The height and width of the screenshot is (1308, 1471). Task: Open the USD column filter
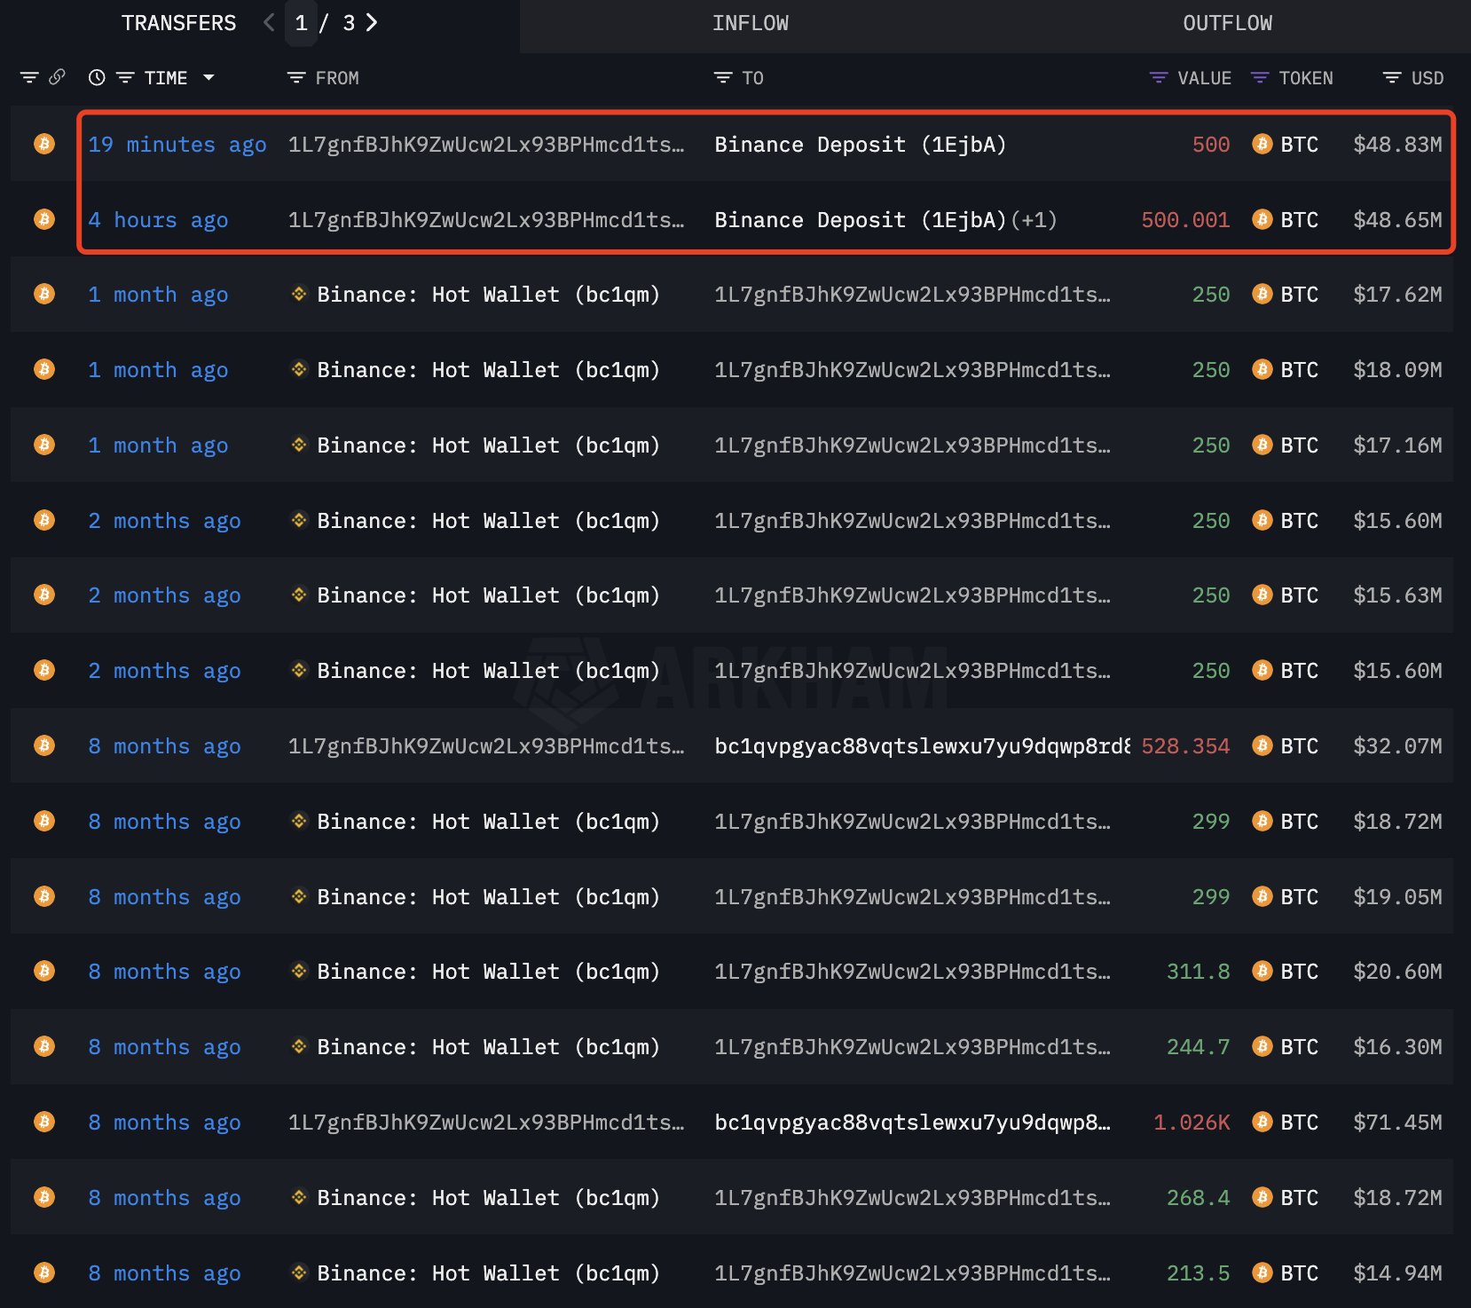pyautogui.click(x=1391, y=78)
